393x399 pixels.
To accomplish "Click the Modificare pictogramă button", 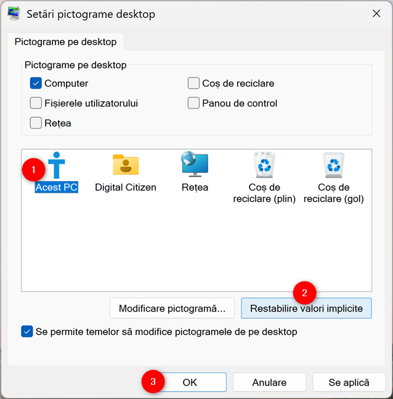I will click(172, 308).
